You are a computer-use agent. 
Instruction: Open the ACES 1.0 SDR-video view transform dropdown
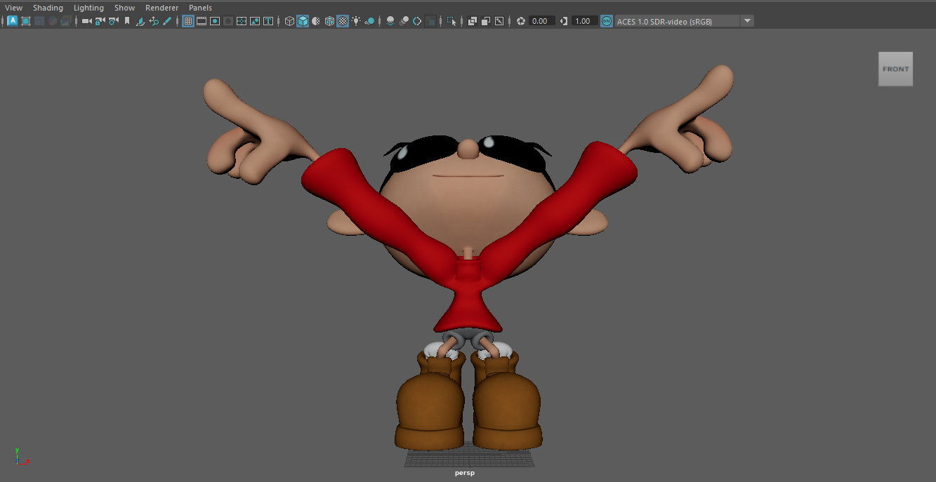coord(685,21)
